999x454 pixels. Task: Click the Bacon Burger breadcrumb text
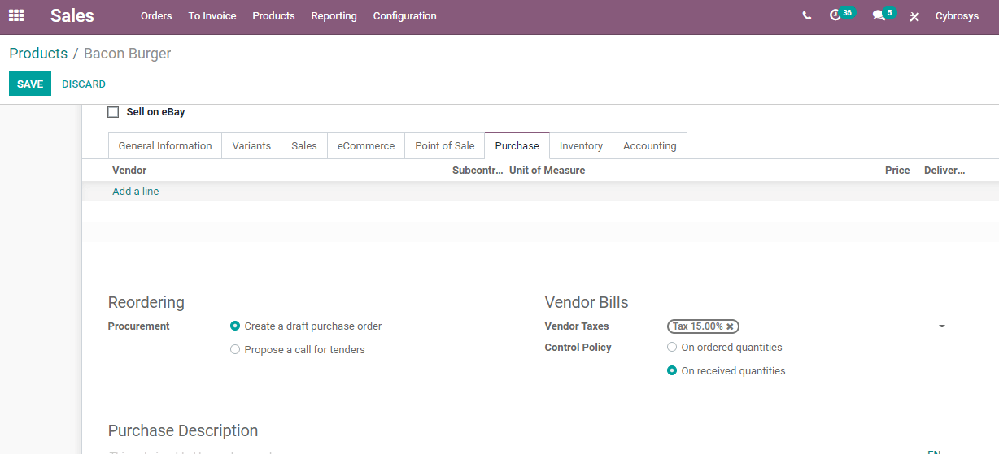click(x=128, y=54)
